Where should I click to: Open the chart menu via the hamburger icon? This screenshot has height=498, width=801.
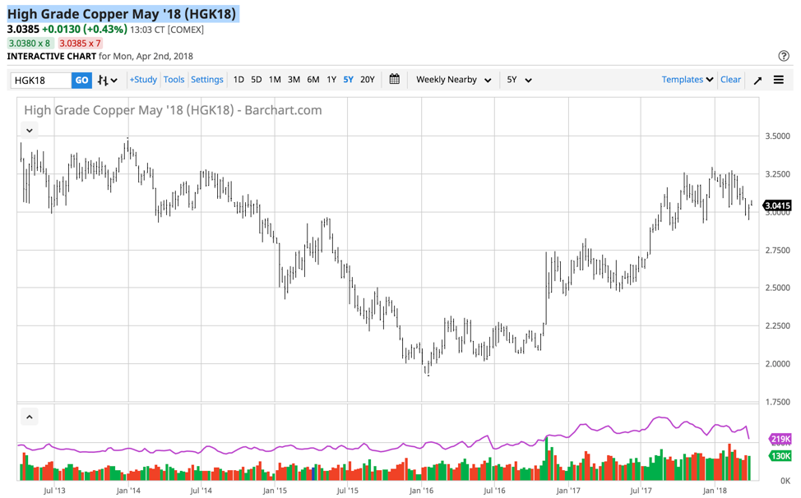pos(778,79)
